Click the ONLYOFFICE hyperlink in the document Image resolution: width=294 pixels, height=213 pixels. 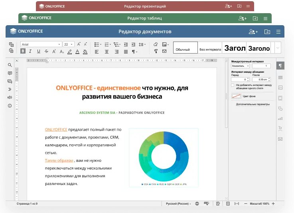tap(56, 129)
